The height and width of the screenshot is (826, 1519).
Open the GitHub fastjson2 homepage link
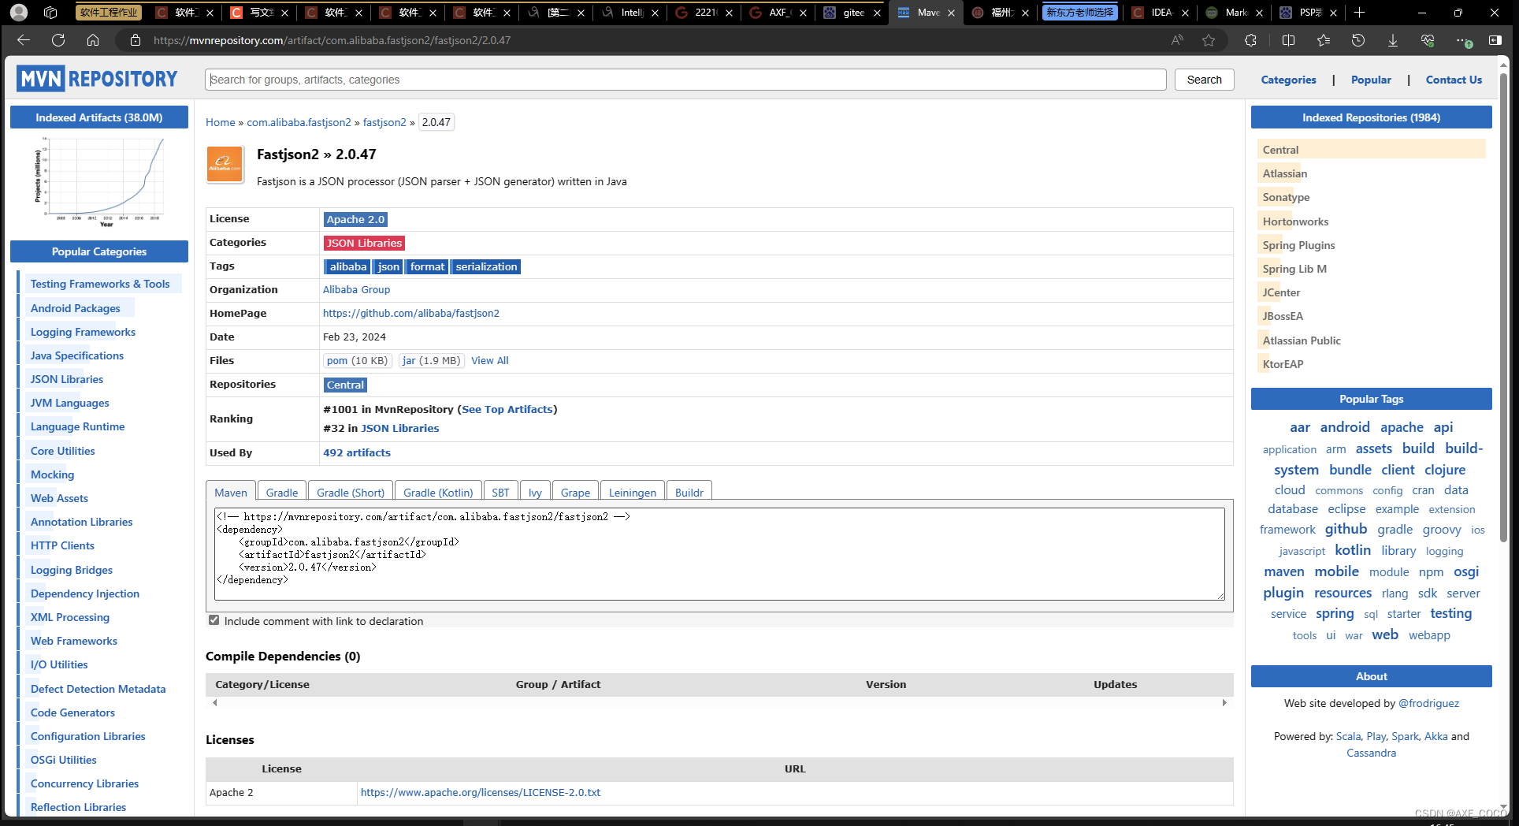(x=411, y=313)
